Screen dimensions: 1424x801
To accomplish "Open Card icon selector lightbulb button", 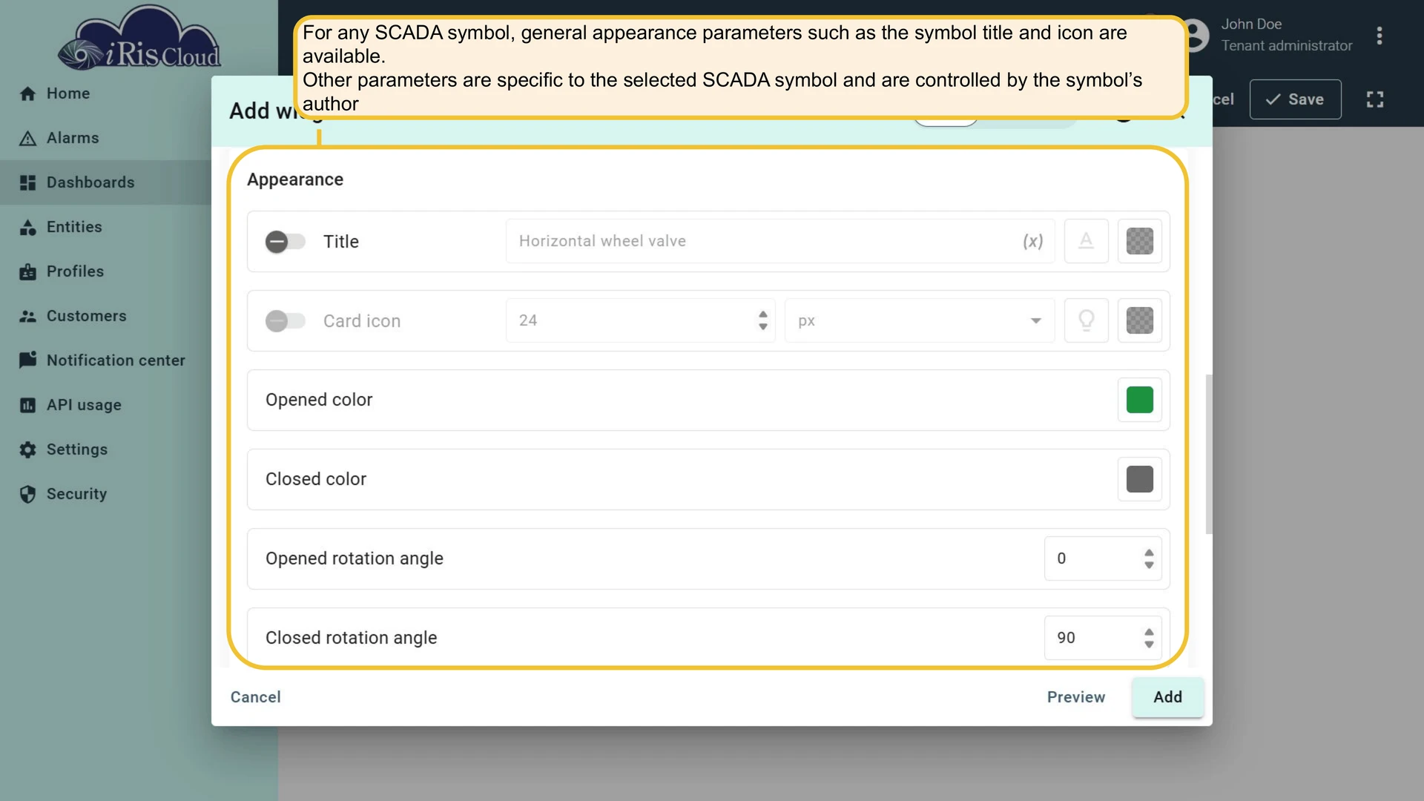I will (1086, 320).
